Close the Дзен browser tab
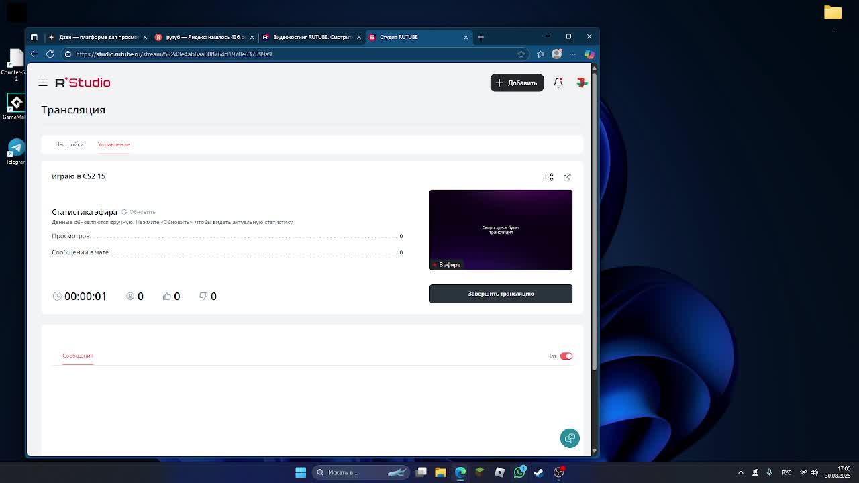 click(x=145, y=37)
